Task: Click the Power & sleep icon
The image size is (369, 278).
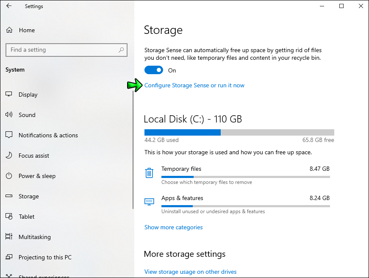Action: (x=9, y=176)
